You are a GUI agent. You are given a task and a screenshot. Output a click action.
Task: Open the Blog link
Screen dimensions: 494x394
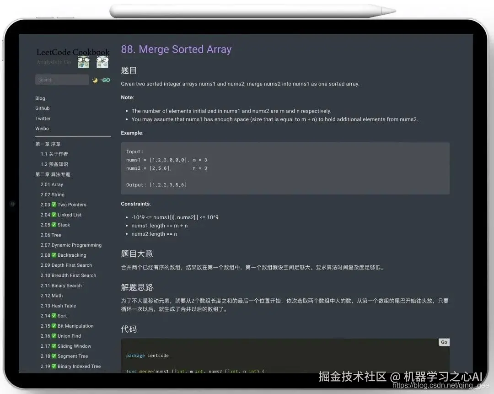click(x=40, y=98)
